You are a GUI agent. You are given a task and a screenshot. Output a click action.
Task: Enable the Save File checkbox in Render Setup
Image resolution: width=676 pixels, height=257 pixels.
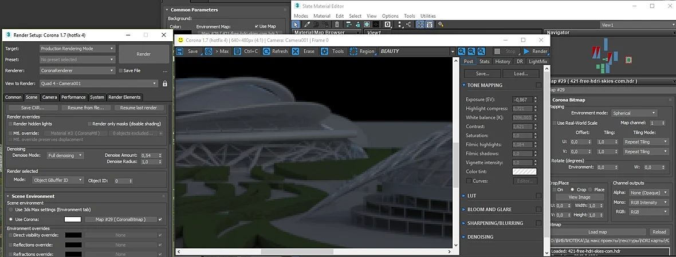[121, 70]
